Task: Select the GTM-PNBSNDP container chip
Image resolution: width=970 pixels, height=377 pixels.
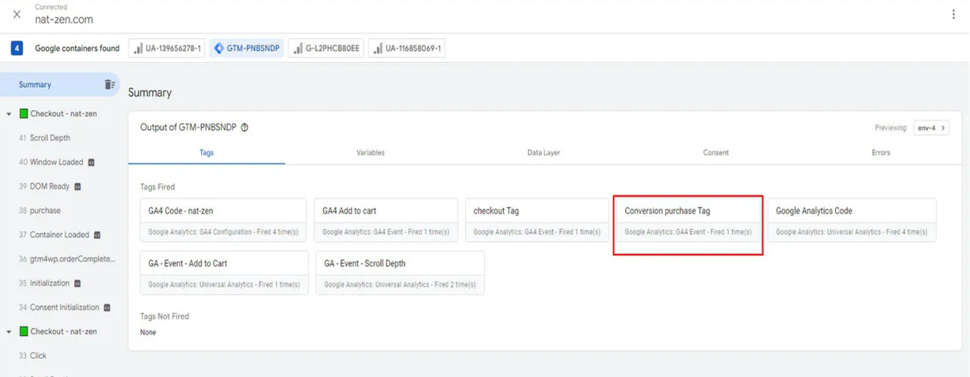Action: [247, 49]
